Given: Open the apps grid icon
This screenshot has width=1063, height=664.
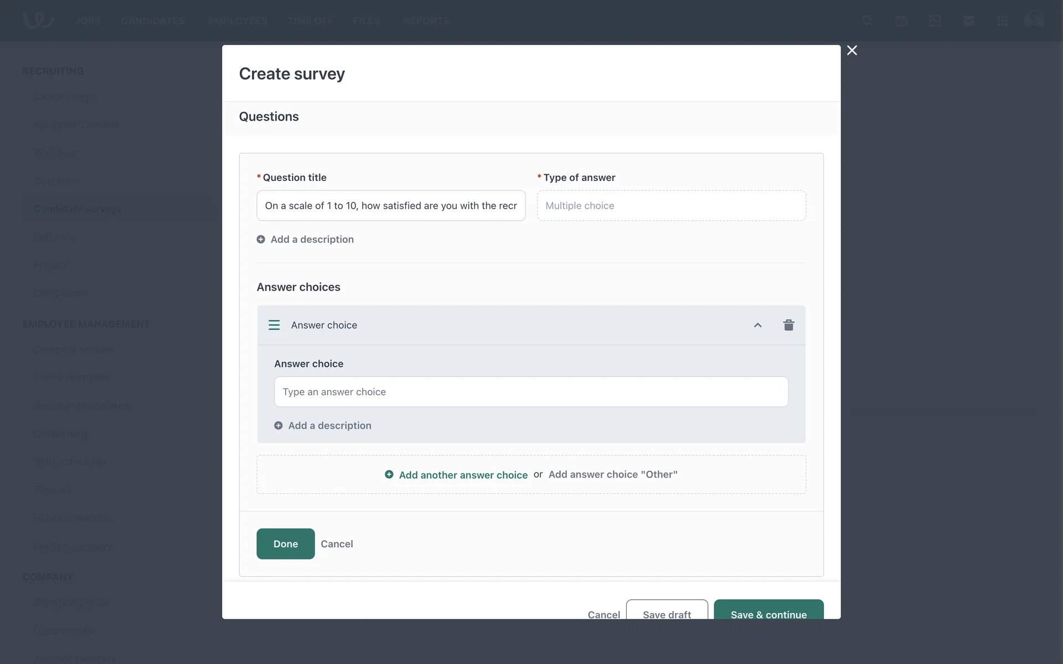Looking at the screenshot, I should pyautogui.click(x=1003, y=20).
